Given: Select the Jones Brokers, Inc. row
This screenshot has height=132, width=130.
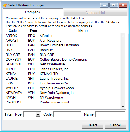Looking at the screenshot, I should (x=63, y=69).
